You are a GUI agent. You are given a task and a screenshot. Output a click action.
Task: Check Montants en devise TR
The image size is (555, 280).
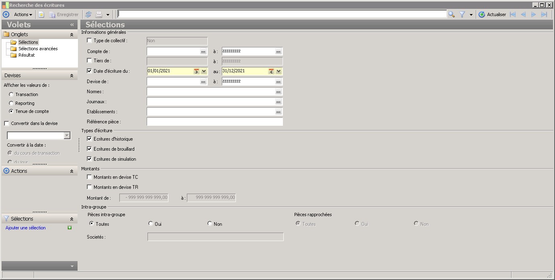89,187
